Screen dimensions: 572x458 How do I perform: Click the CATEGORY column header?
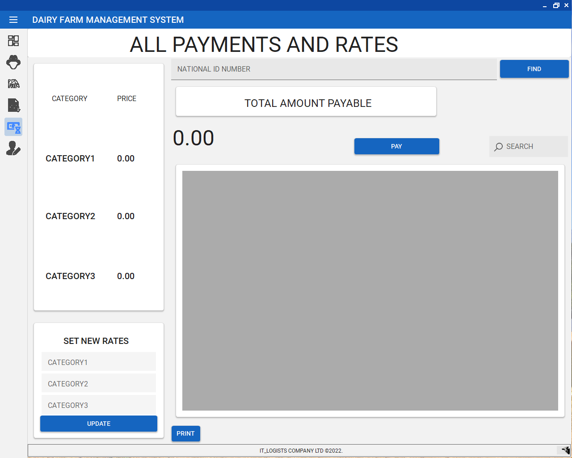(x=69, y=98)
